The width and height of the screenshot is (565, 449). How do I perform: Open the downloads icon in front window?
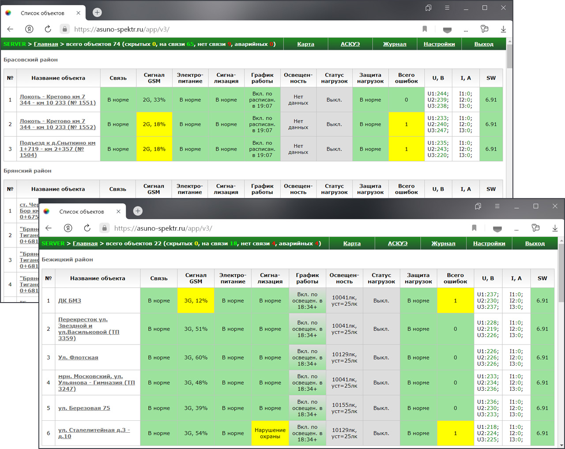pyautogui.click(x=555, y=228)
